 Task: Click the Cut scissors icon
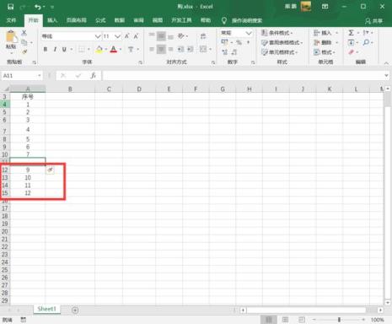pyautogui.click(x=24, y=33)
